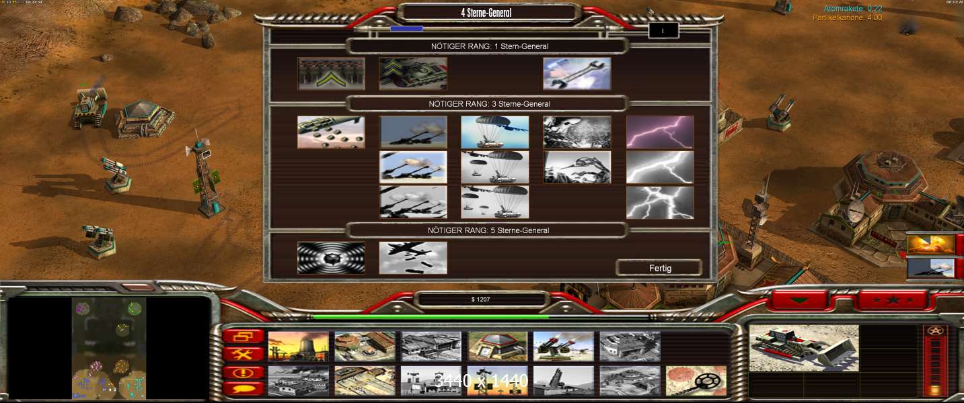The height and width of the screenshot is (403, 964).
Task: Click the bottom-row greyed tank paradrop power
Action: pos(495,202)
